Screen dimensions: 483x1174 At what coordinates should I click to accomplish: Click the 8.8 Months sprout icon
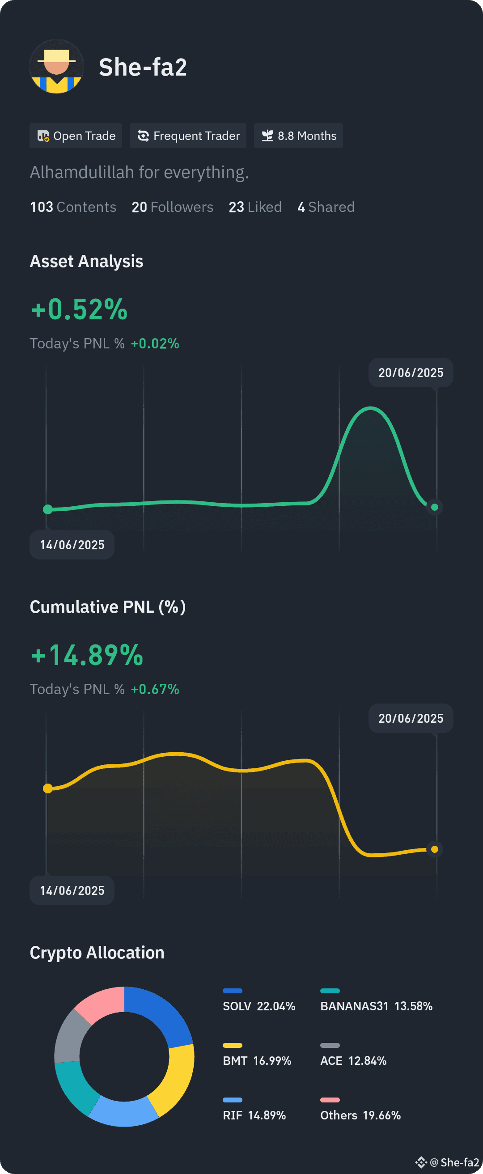click(267, 136)
